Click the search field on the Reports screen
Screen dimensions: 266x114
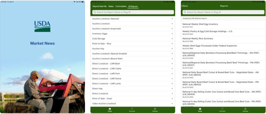pyautogui.click(x=223, y=12)
